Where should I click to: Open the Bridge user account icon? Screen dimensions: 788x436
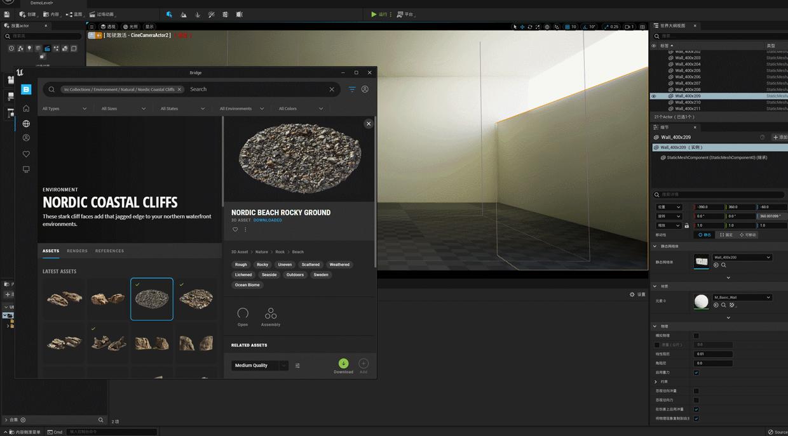click(365, 89)
